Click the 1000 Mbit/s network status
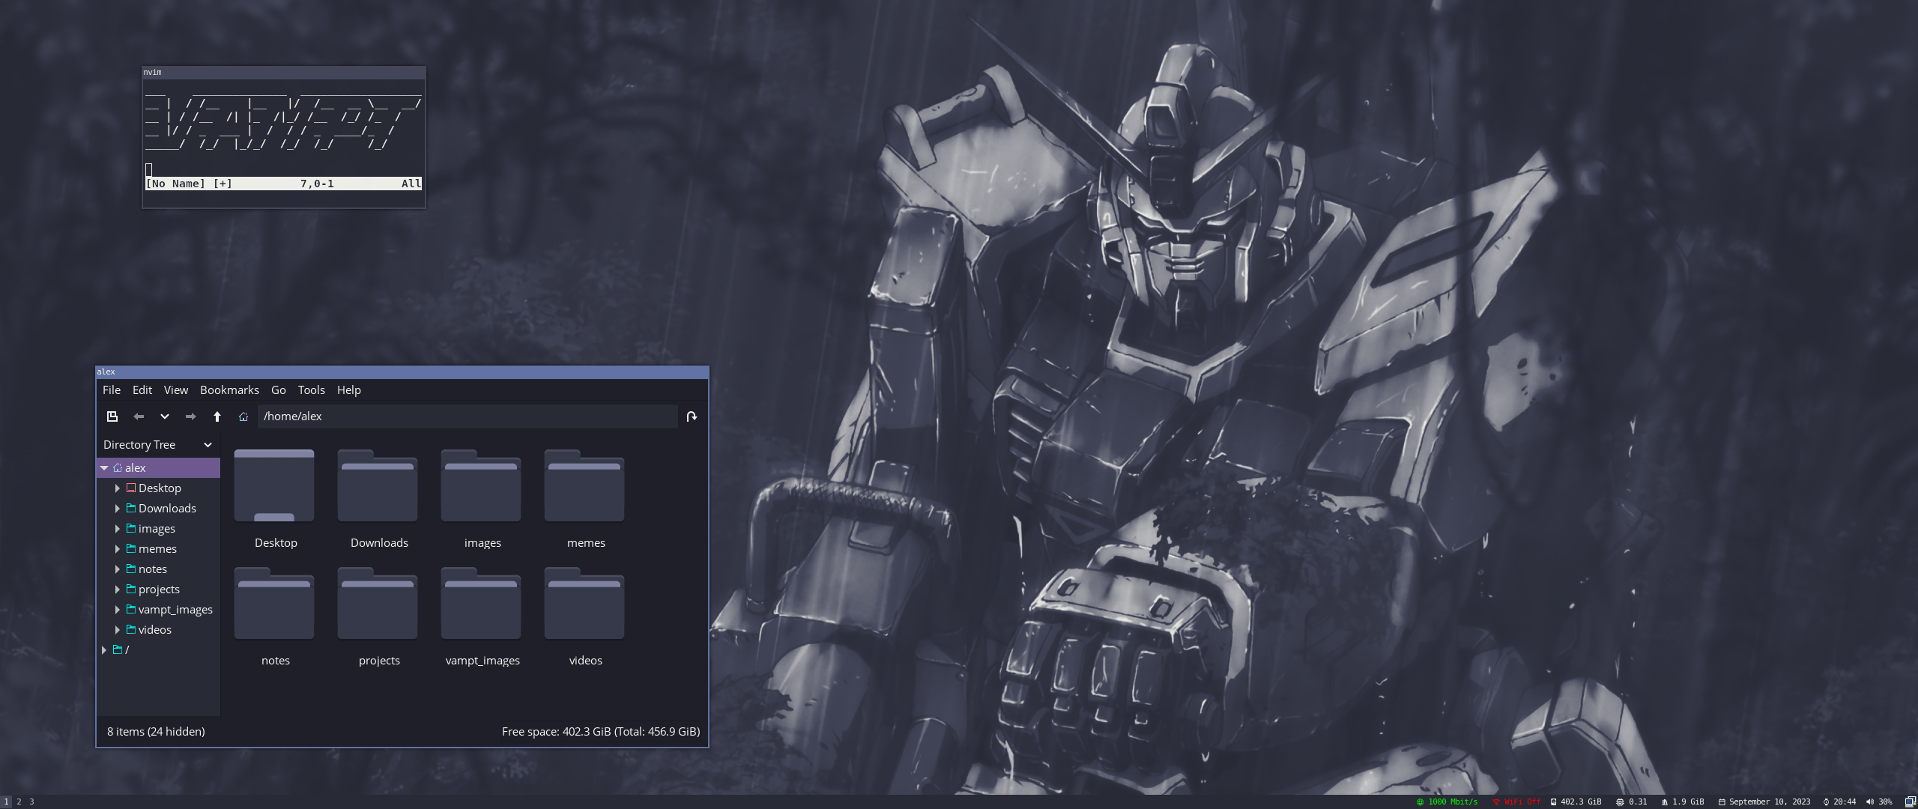The height and width of the screenshot is (809, 1918). pos(1447,802)
